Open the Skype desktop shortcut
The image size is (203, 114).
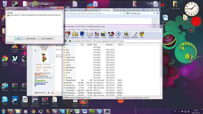pyautogui.click(x=5, y=100)
